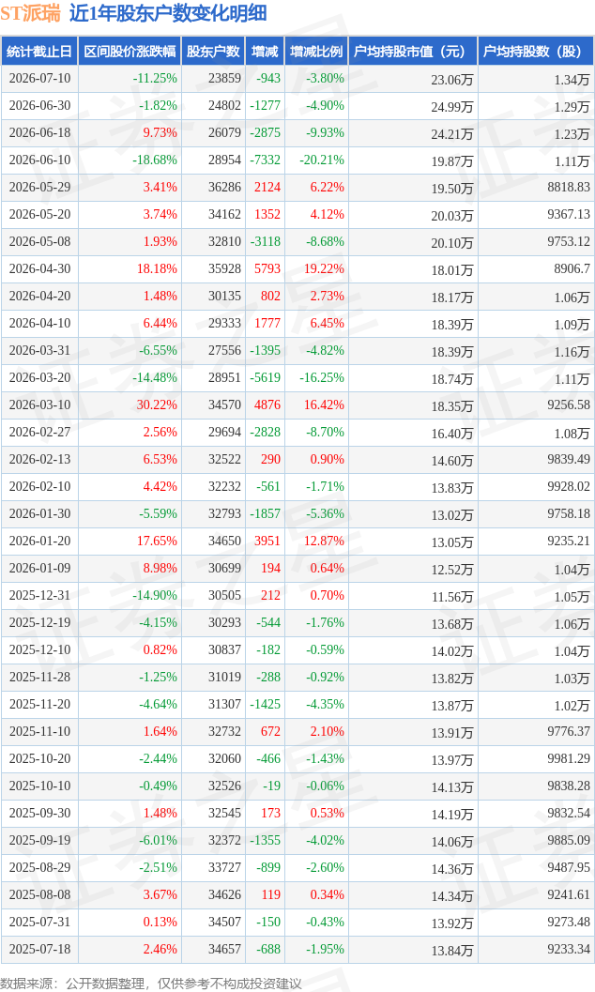Screen dimensions: 595x992
Task: Select the 8818.83 shares cell
Action: click(569, 188)
